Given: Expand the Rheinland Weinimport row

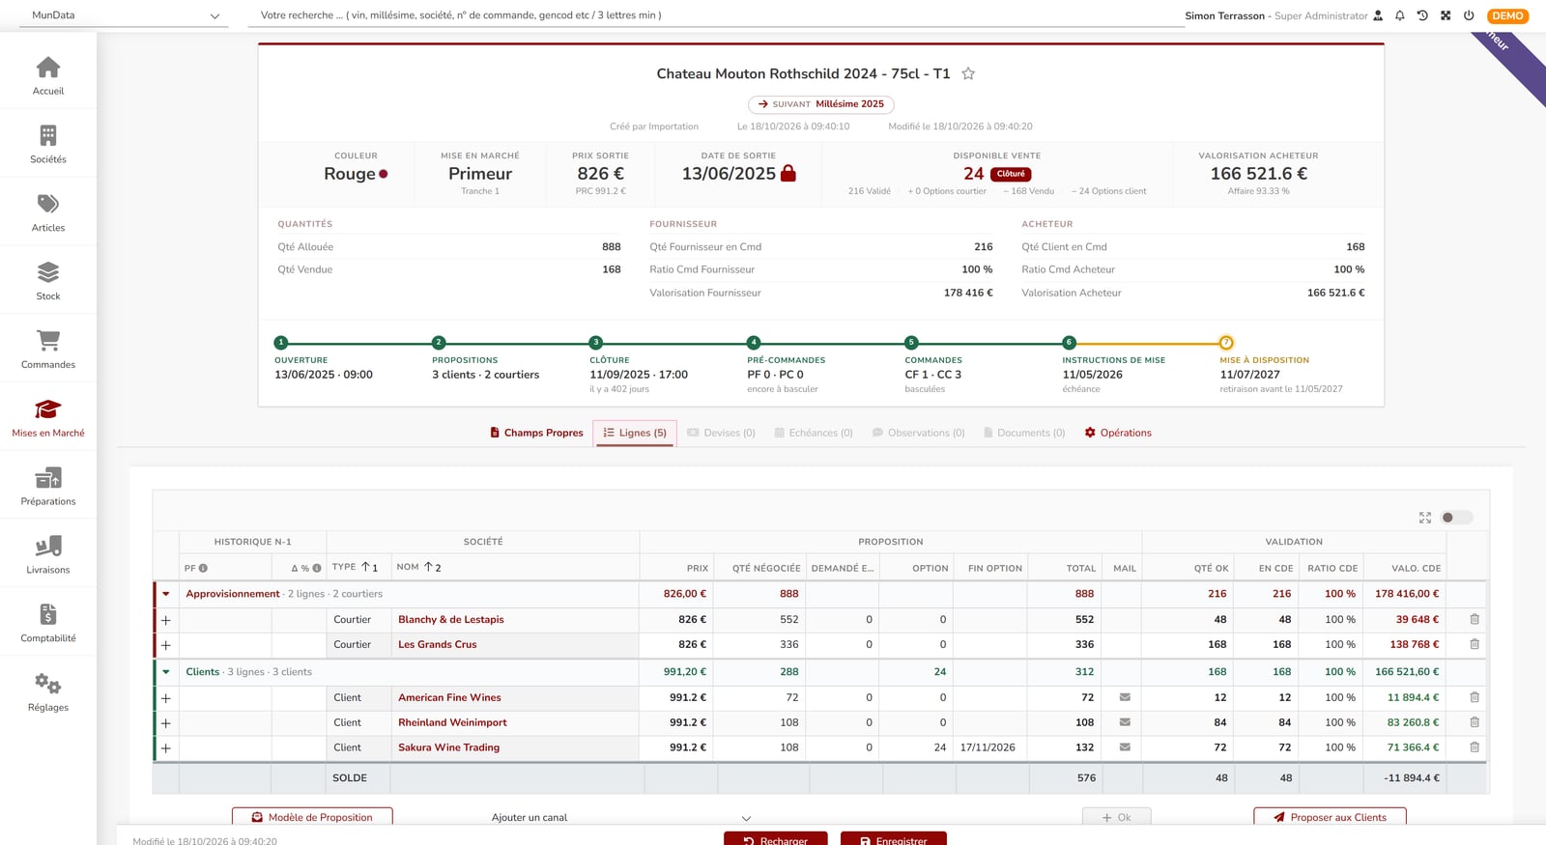Looking at the screenshot, I should pyautogui.click(x=166, y=723).
